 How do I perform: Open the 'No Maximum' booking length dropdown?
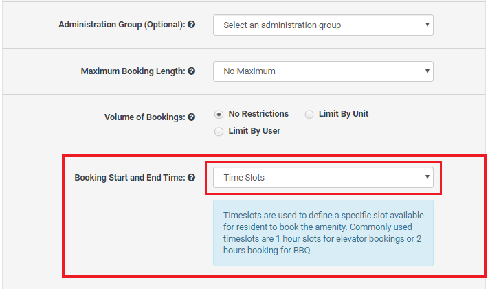(322, 71)
